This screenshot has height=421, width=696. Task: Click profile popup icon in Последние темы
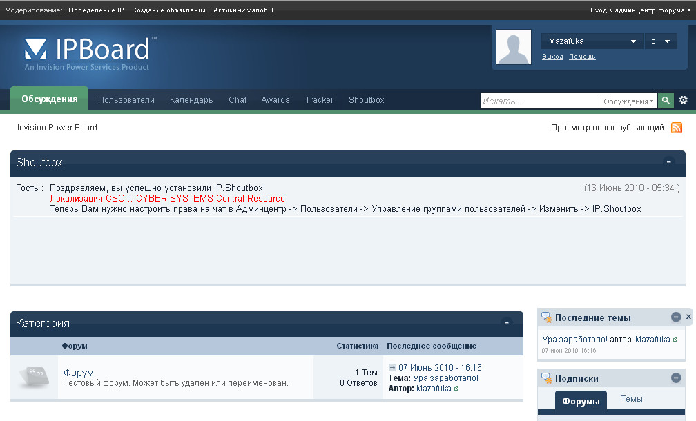point(675,340)
